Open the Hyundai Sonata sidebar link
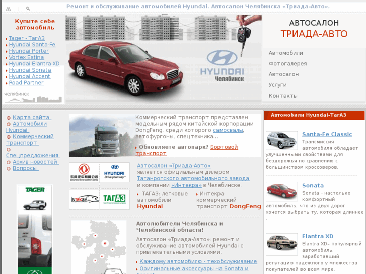The image size is (366, 274). click(30, 70)
